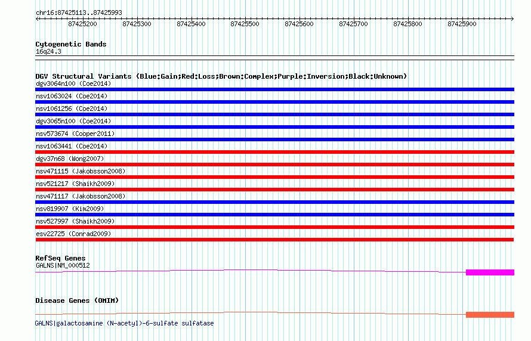Select nsv527997 (Shaikh2009) label
The height and width of the screenshot is (341, 531).
[75, 221]
